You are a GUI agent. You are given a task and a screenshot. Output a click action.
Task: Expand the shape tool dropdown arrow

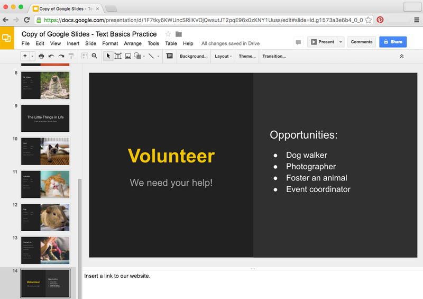point(144,57)
